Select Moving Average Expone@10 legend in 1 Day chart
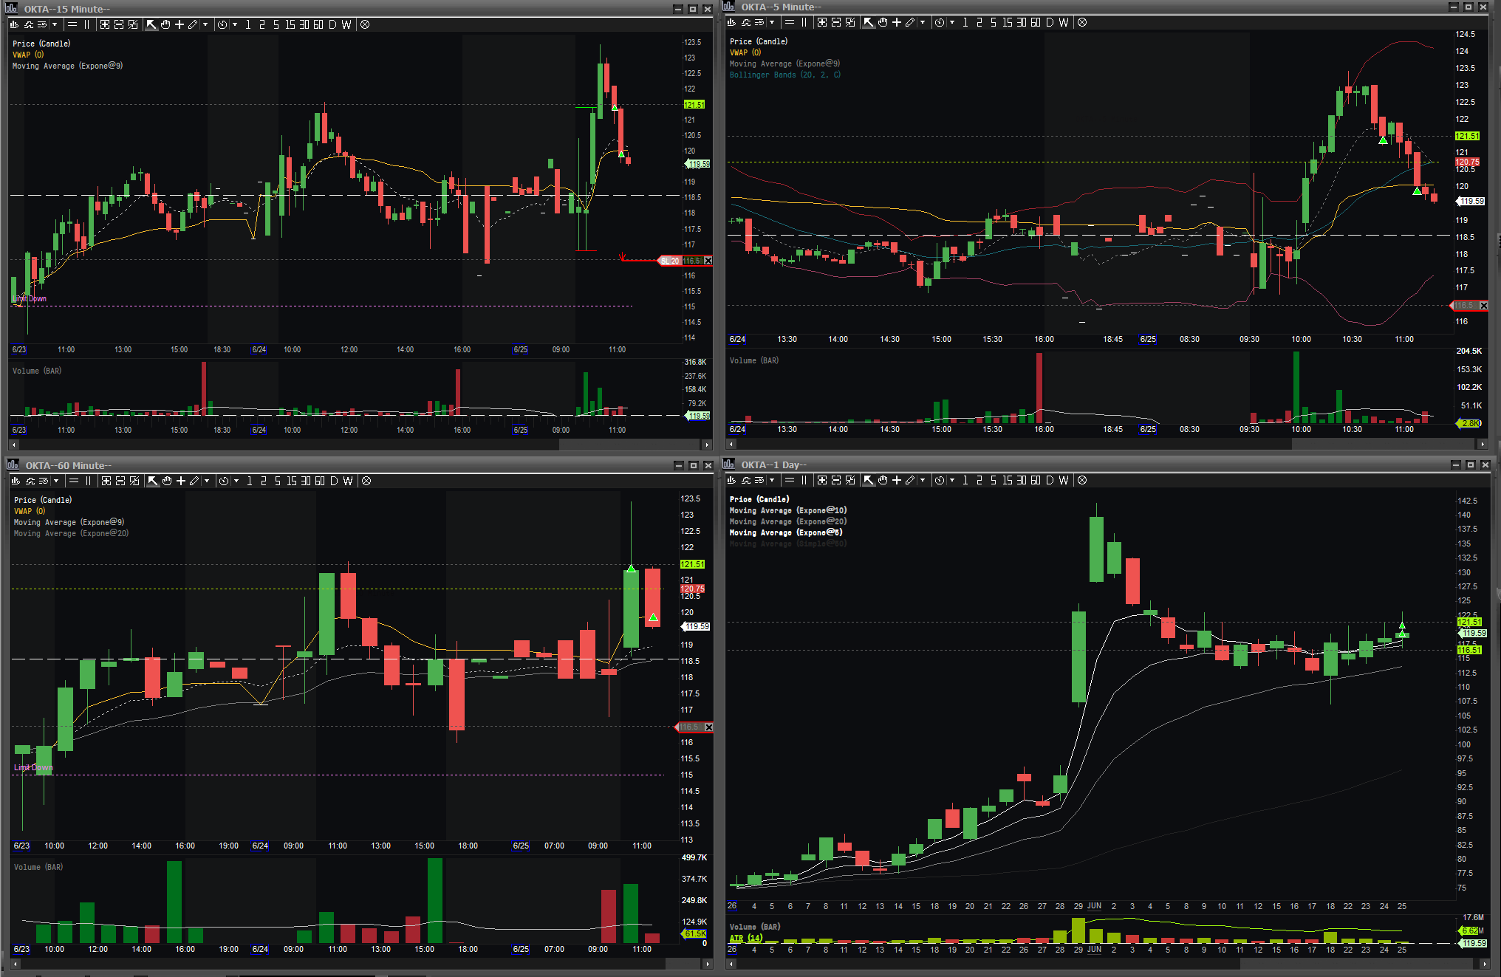 pyautogui.click(x=788, y=510)
